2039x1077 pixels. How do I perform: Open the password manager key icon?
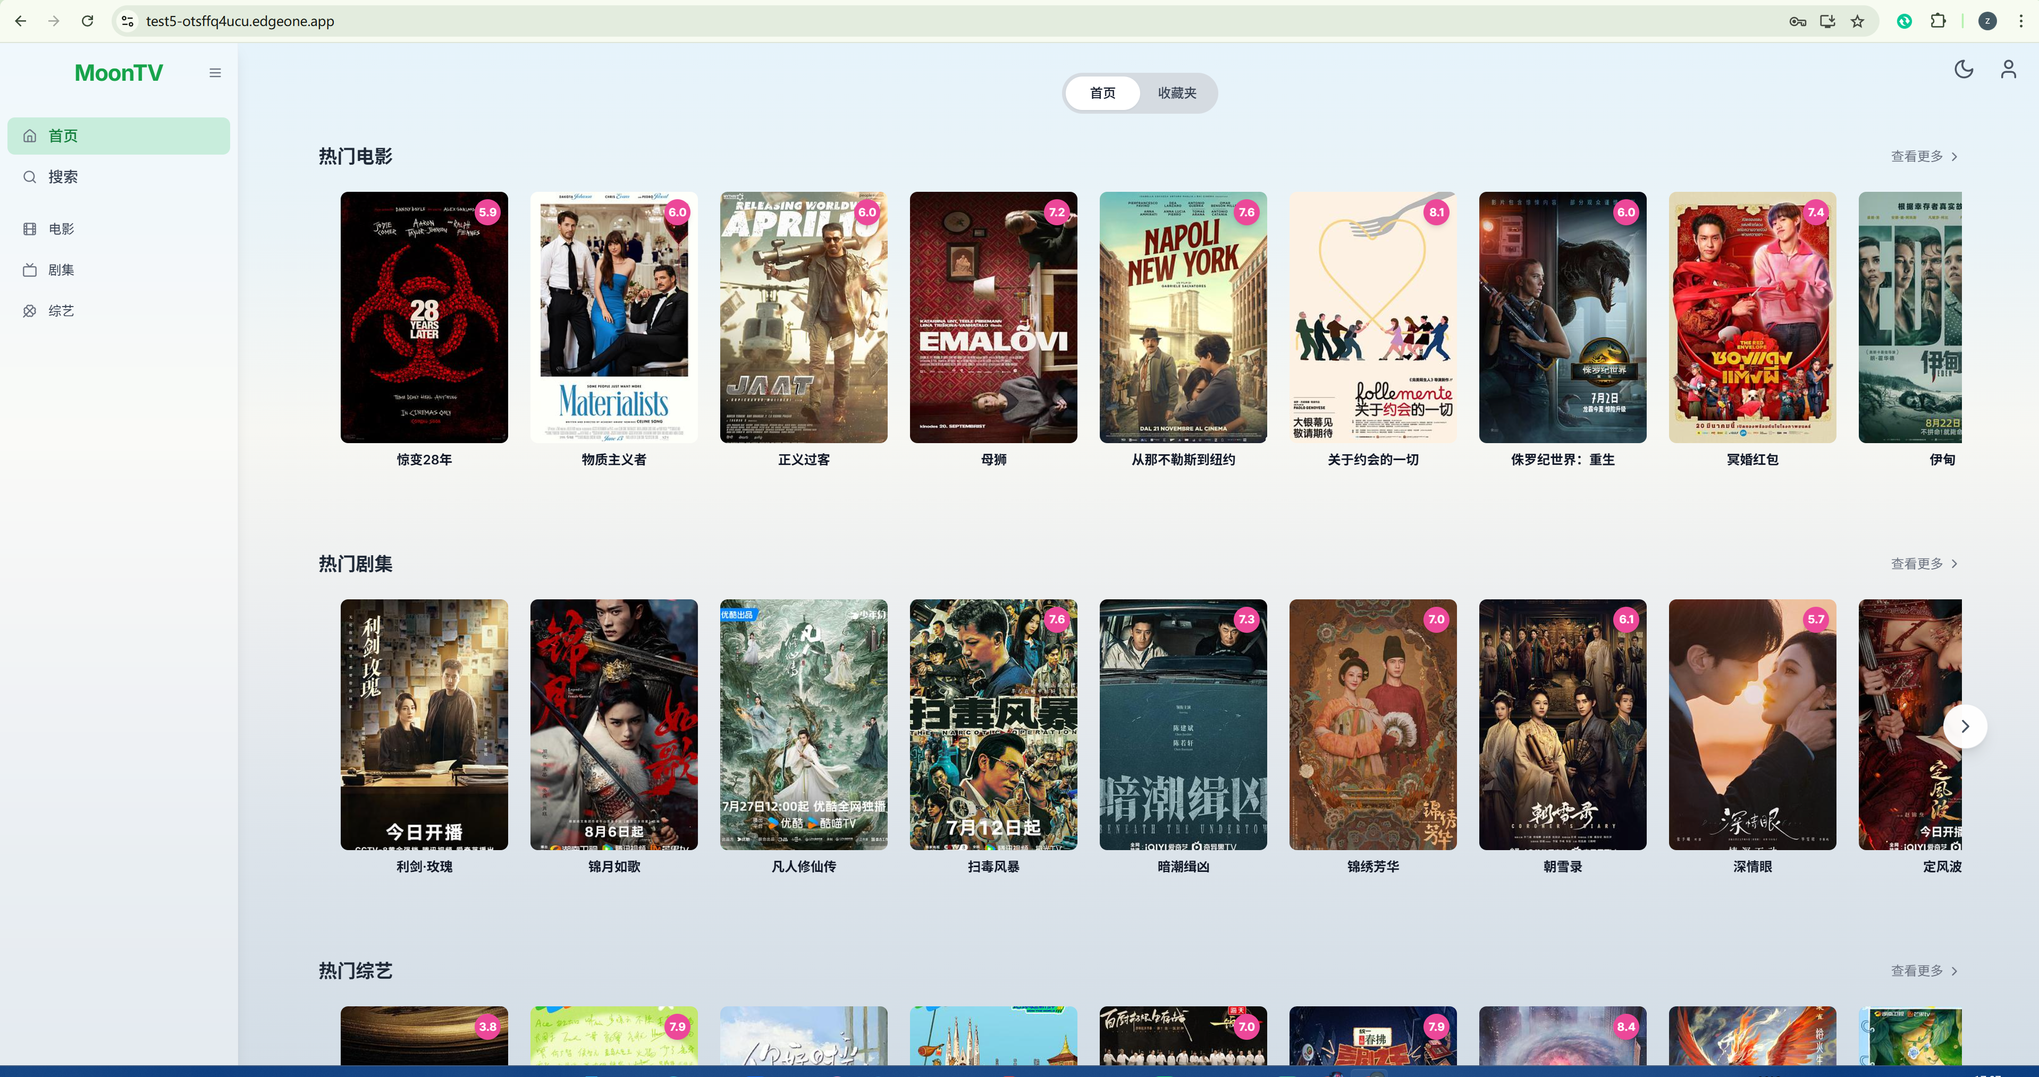click(1798, 21)
